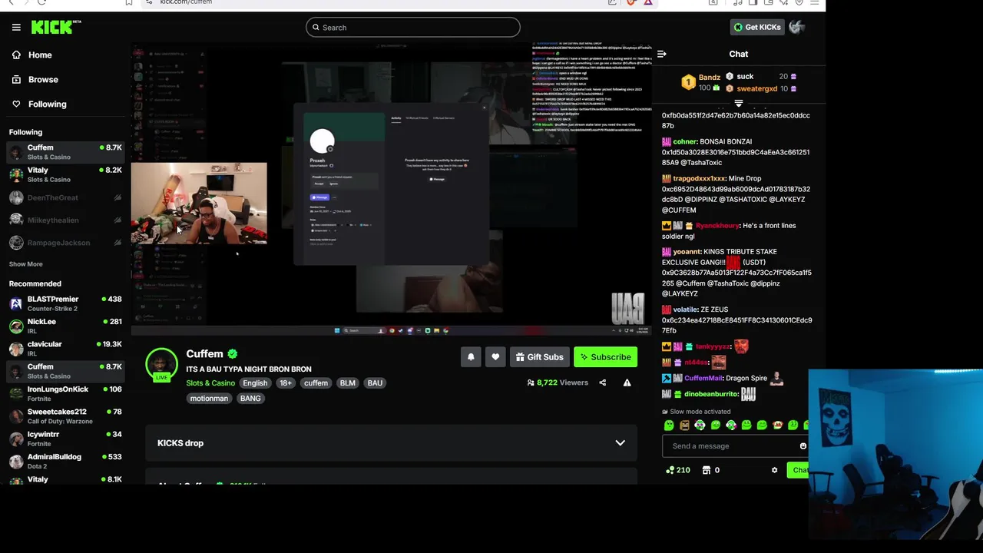Switch to the Chat tab header

tap(738, 54)
